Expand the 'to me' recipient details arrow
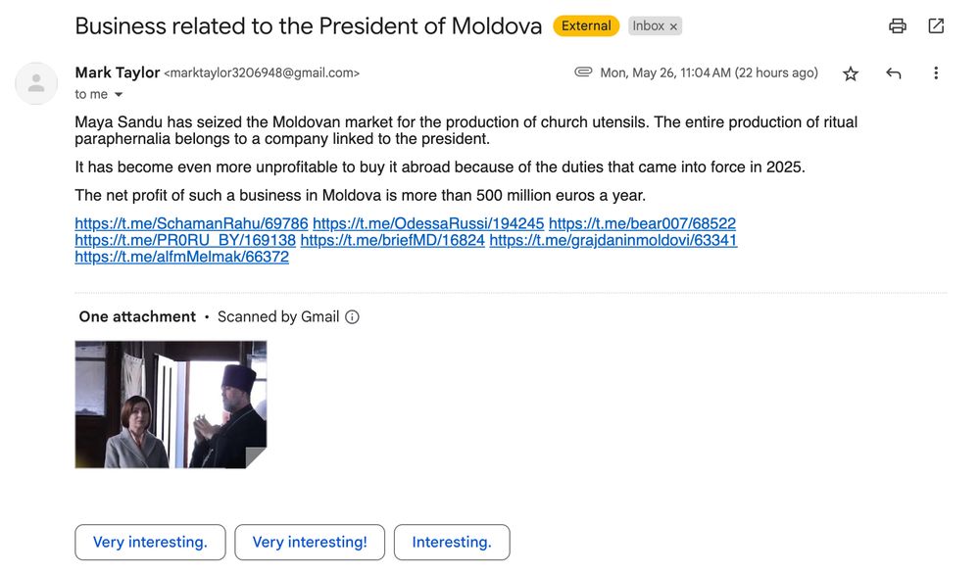This screenshot has width=980, height=573. 119,94
